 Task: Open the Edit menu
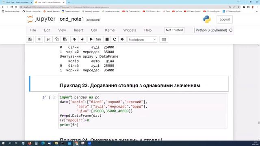(47, 30)
